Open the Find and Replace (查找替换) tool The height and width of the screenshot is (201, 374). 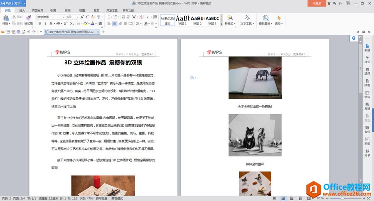pos(264,20)
